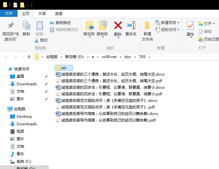Unpin 桌面 via its pin icon

coord(46,77)
